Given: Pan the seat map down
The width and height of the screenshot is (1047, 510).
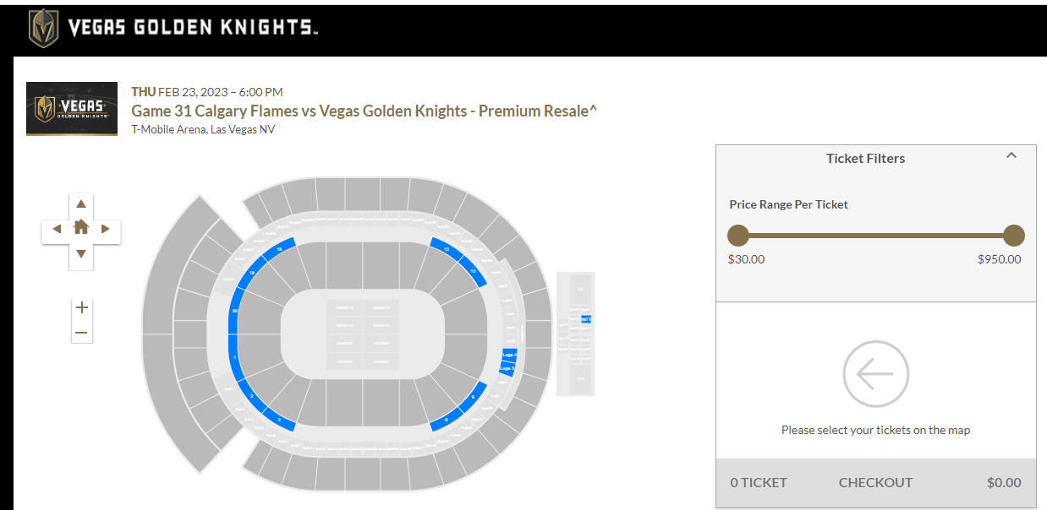Looking at the screenshot, I should (81, 253).
